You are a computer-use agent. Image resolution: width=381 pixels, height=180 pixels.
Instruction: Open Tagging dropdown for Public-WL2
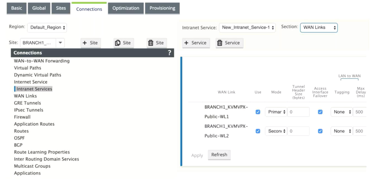(341, 131)
